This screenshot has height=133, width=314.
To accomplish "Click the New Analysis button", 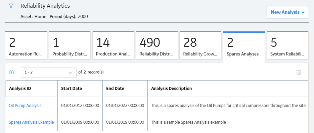I will 287,12.
